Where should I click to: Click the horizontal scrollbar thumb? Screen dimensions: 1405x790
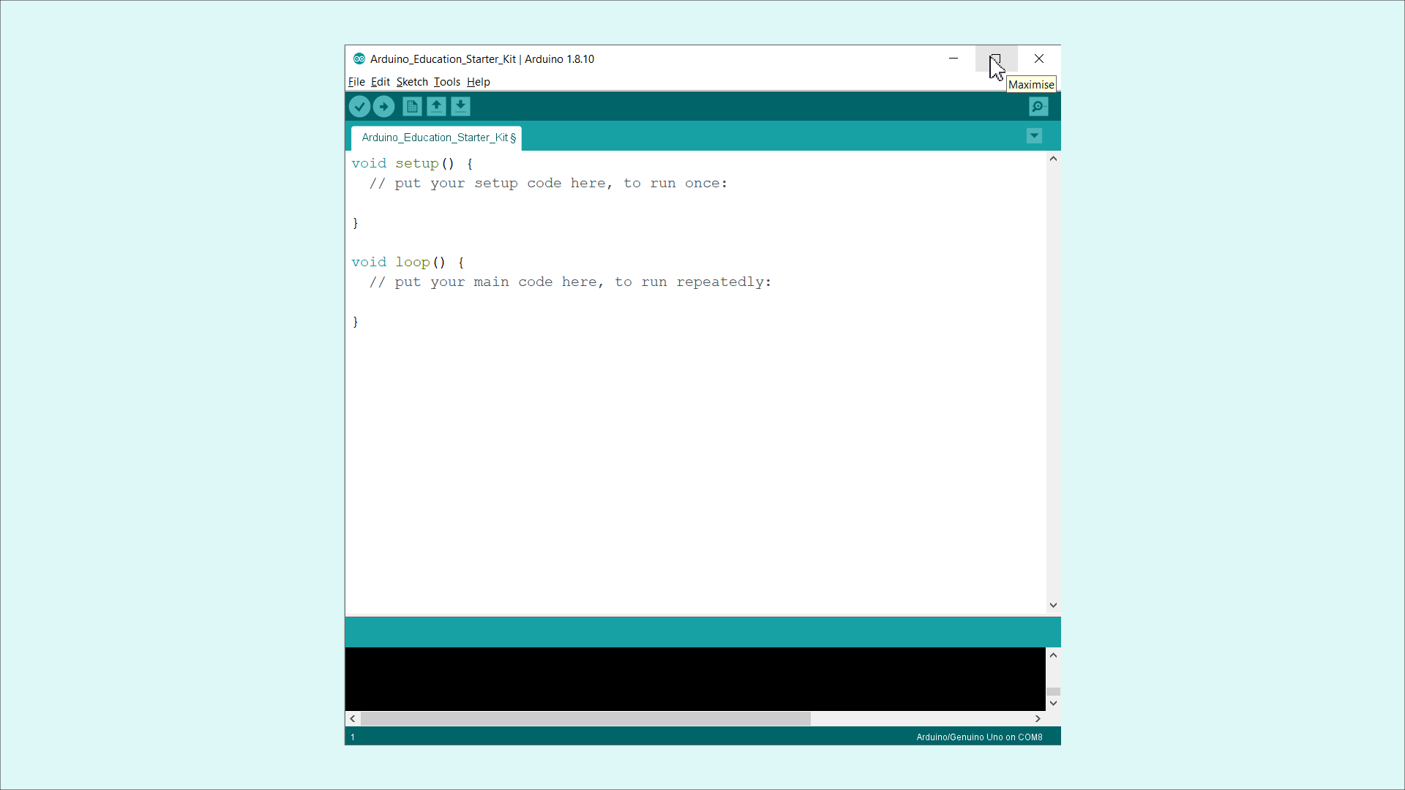[585, 718]
